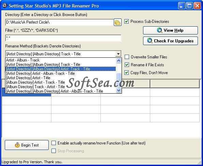Screen dimensions: 203x166
Task: Select 'Artist - Album - Track' option
Action: coord(61,60)
